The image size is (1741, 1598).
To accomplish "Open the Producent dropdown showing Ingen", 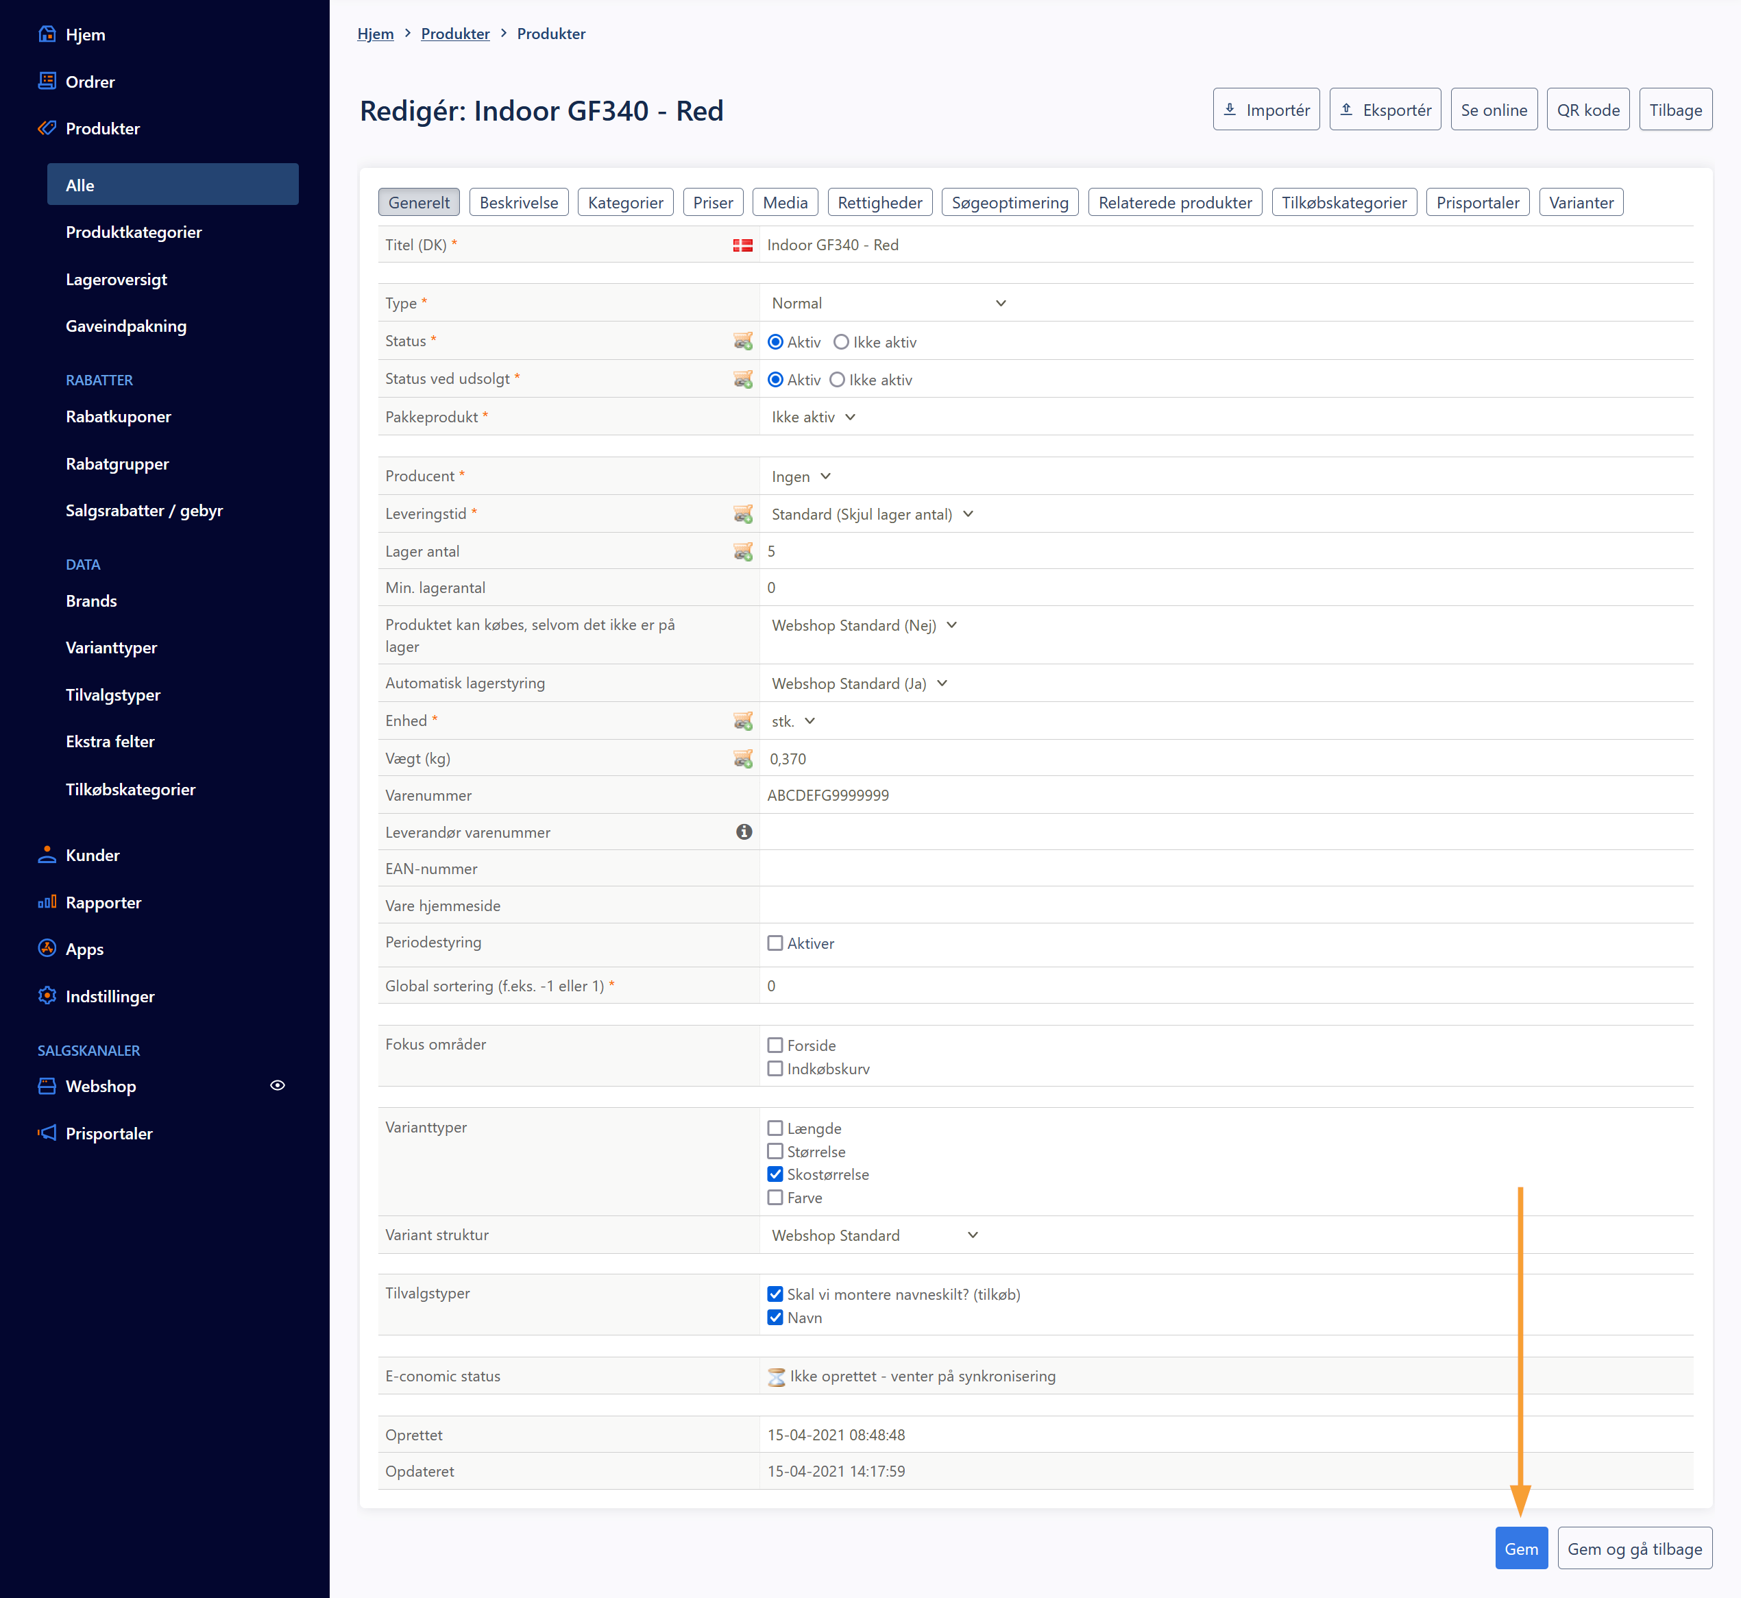I will click(801, 477).
